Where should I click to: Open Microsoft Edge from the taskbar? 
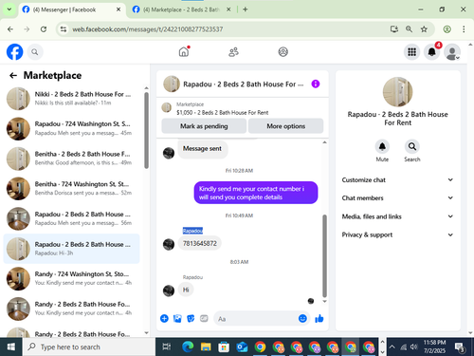click(188, 347)
